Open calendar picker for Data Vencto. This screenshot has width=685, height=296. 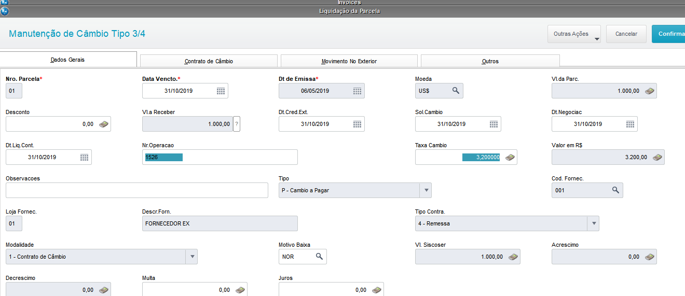point(221,91)
